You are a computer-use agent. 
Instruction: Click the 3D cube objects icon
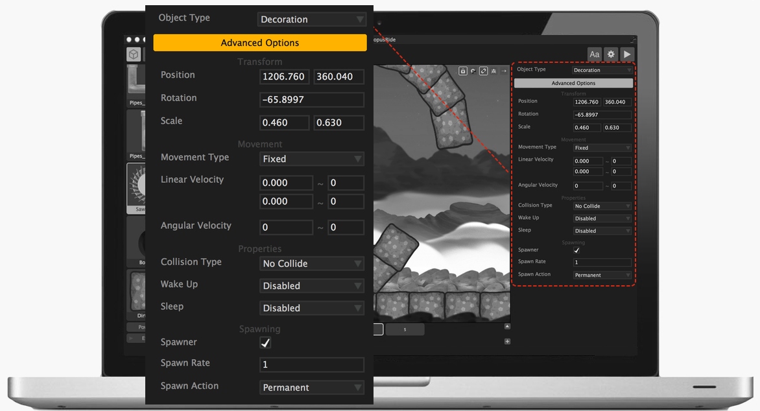tap(134, 54)
